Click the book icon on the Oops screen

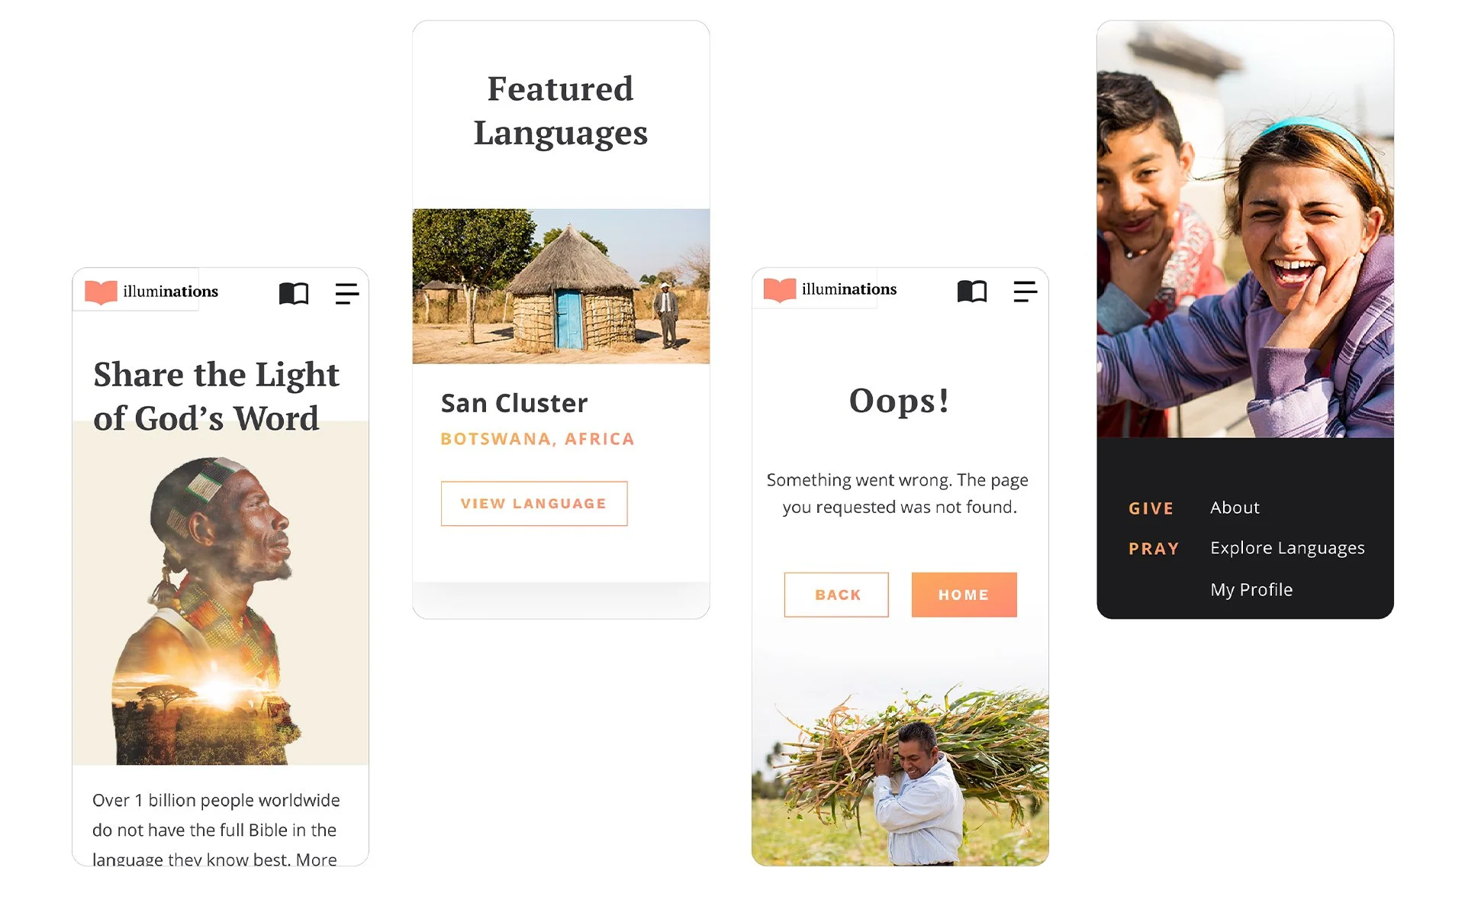pos(972,291)
